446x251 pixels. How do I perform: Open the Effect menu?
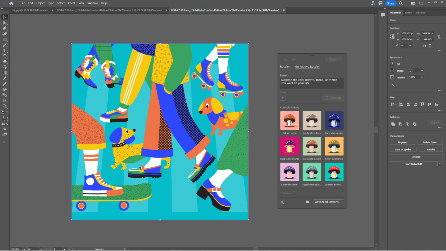pyautogui.click(x=72, y=3)
